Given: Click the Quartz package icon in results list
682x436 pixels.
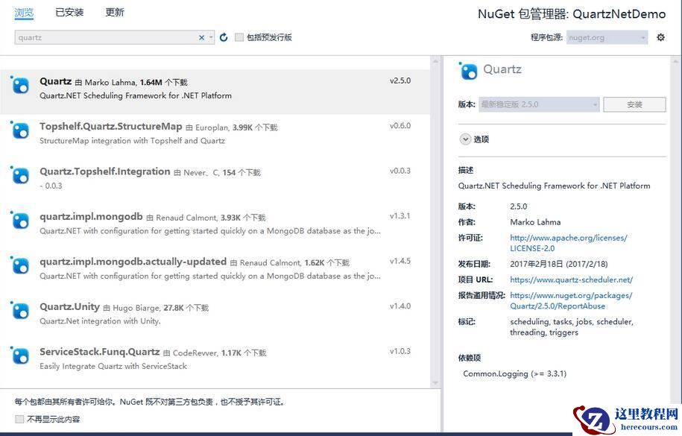Looking at the screenshot, I should coord(19,85).
